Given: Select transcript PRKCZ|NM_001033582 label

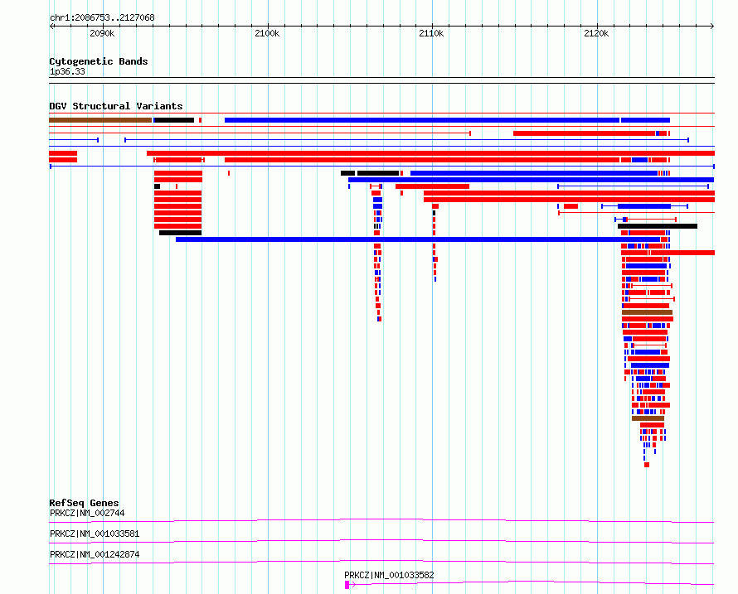Looking at the screenshot, I should [389, 575].
